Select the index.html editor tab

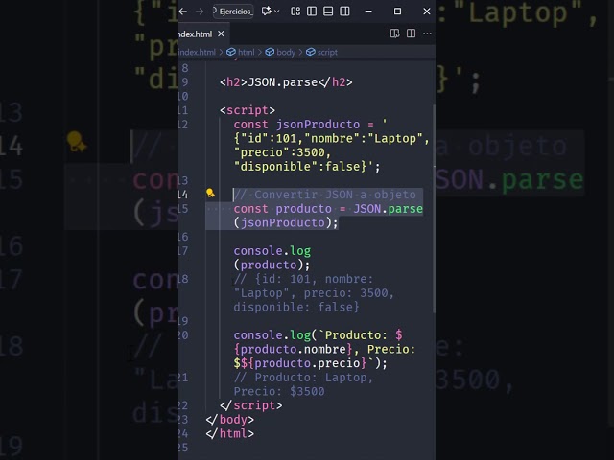pyautogui.click(x=196, y=34)
